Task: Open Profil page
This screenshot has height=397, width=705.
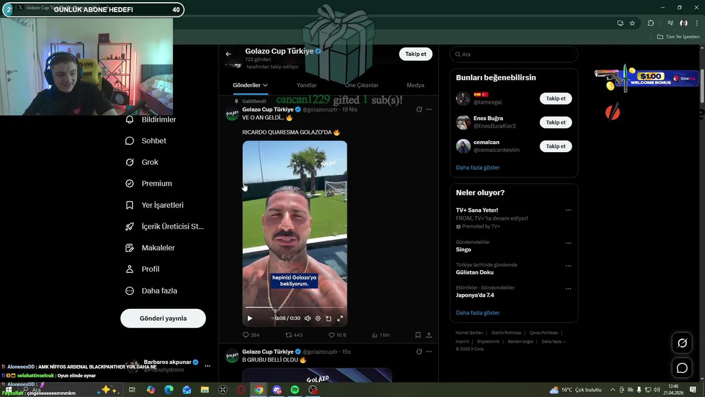Action: tap(143, 269)
